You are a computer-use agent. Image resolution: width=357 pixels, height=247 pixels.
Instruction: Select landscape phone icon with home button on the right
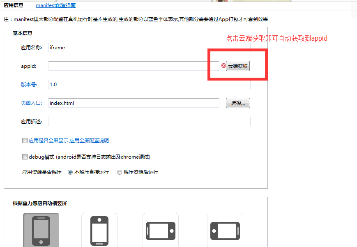[x=161, y=231]
